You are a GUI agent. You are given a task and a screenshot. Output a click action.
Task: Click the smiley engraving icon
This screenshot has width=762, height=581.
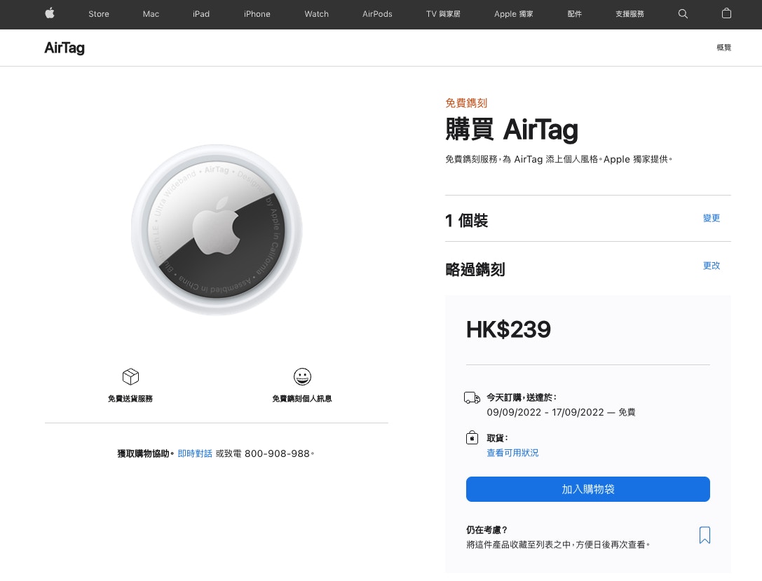pyautogui.click(x=302, y=376)
